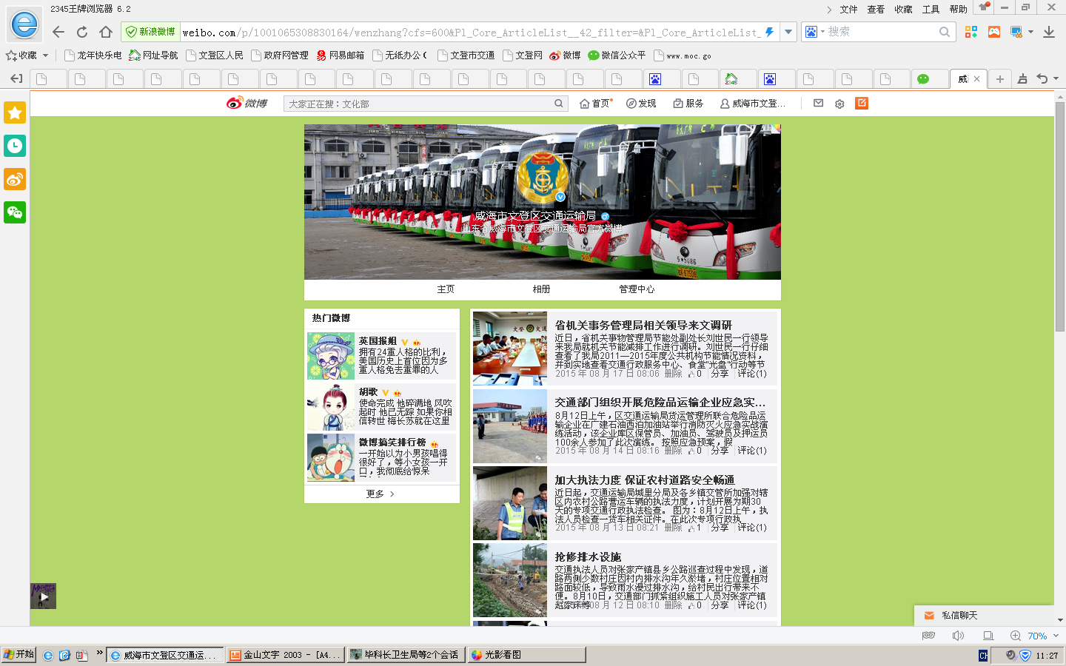
Task: Expand the address bar URL dropdown
Action: coord(788,32)
